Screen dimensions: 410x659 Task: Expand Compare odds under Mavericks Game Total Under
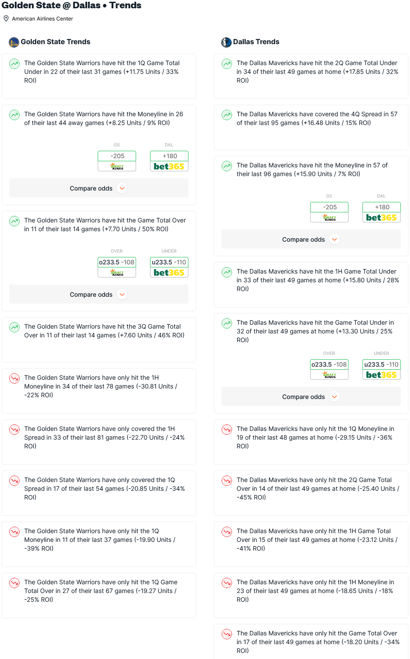tap(311, 397)
